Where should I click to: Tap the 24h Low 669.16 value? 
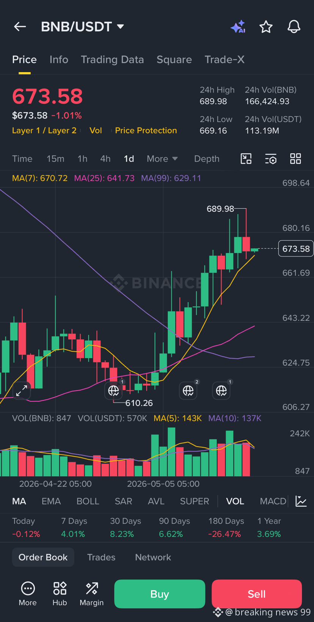[214, 131]
